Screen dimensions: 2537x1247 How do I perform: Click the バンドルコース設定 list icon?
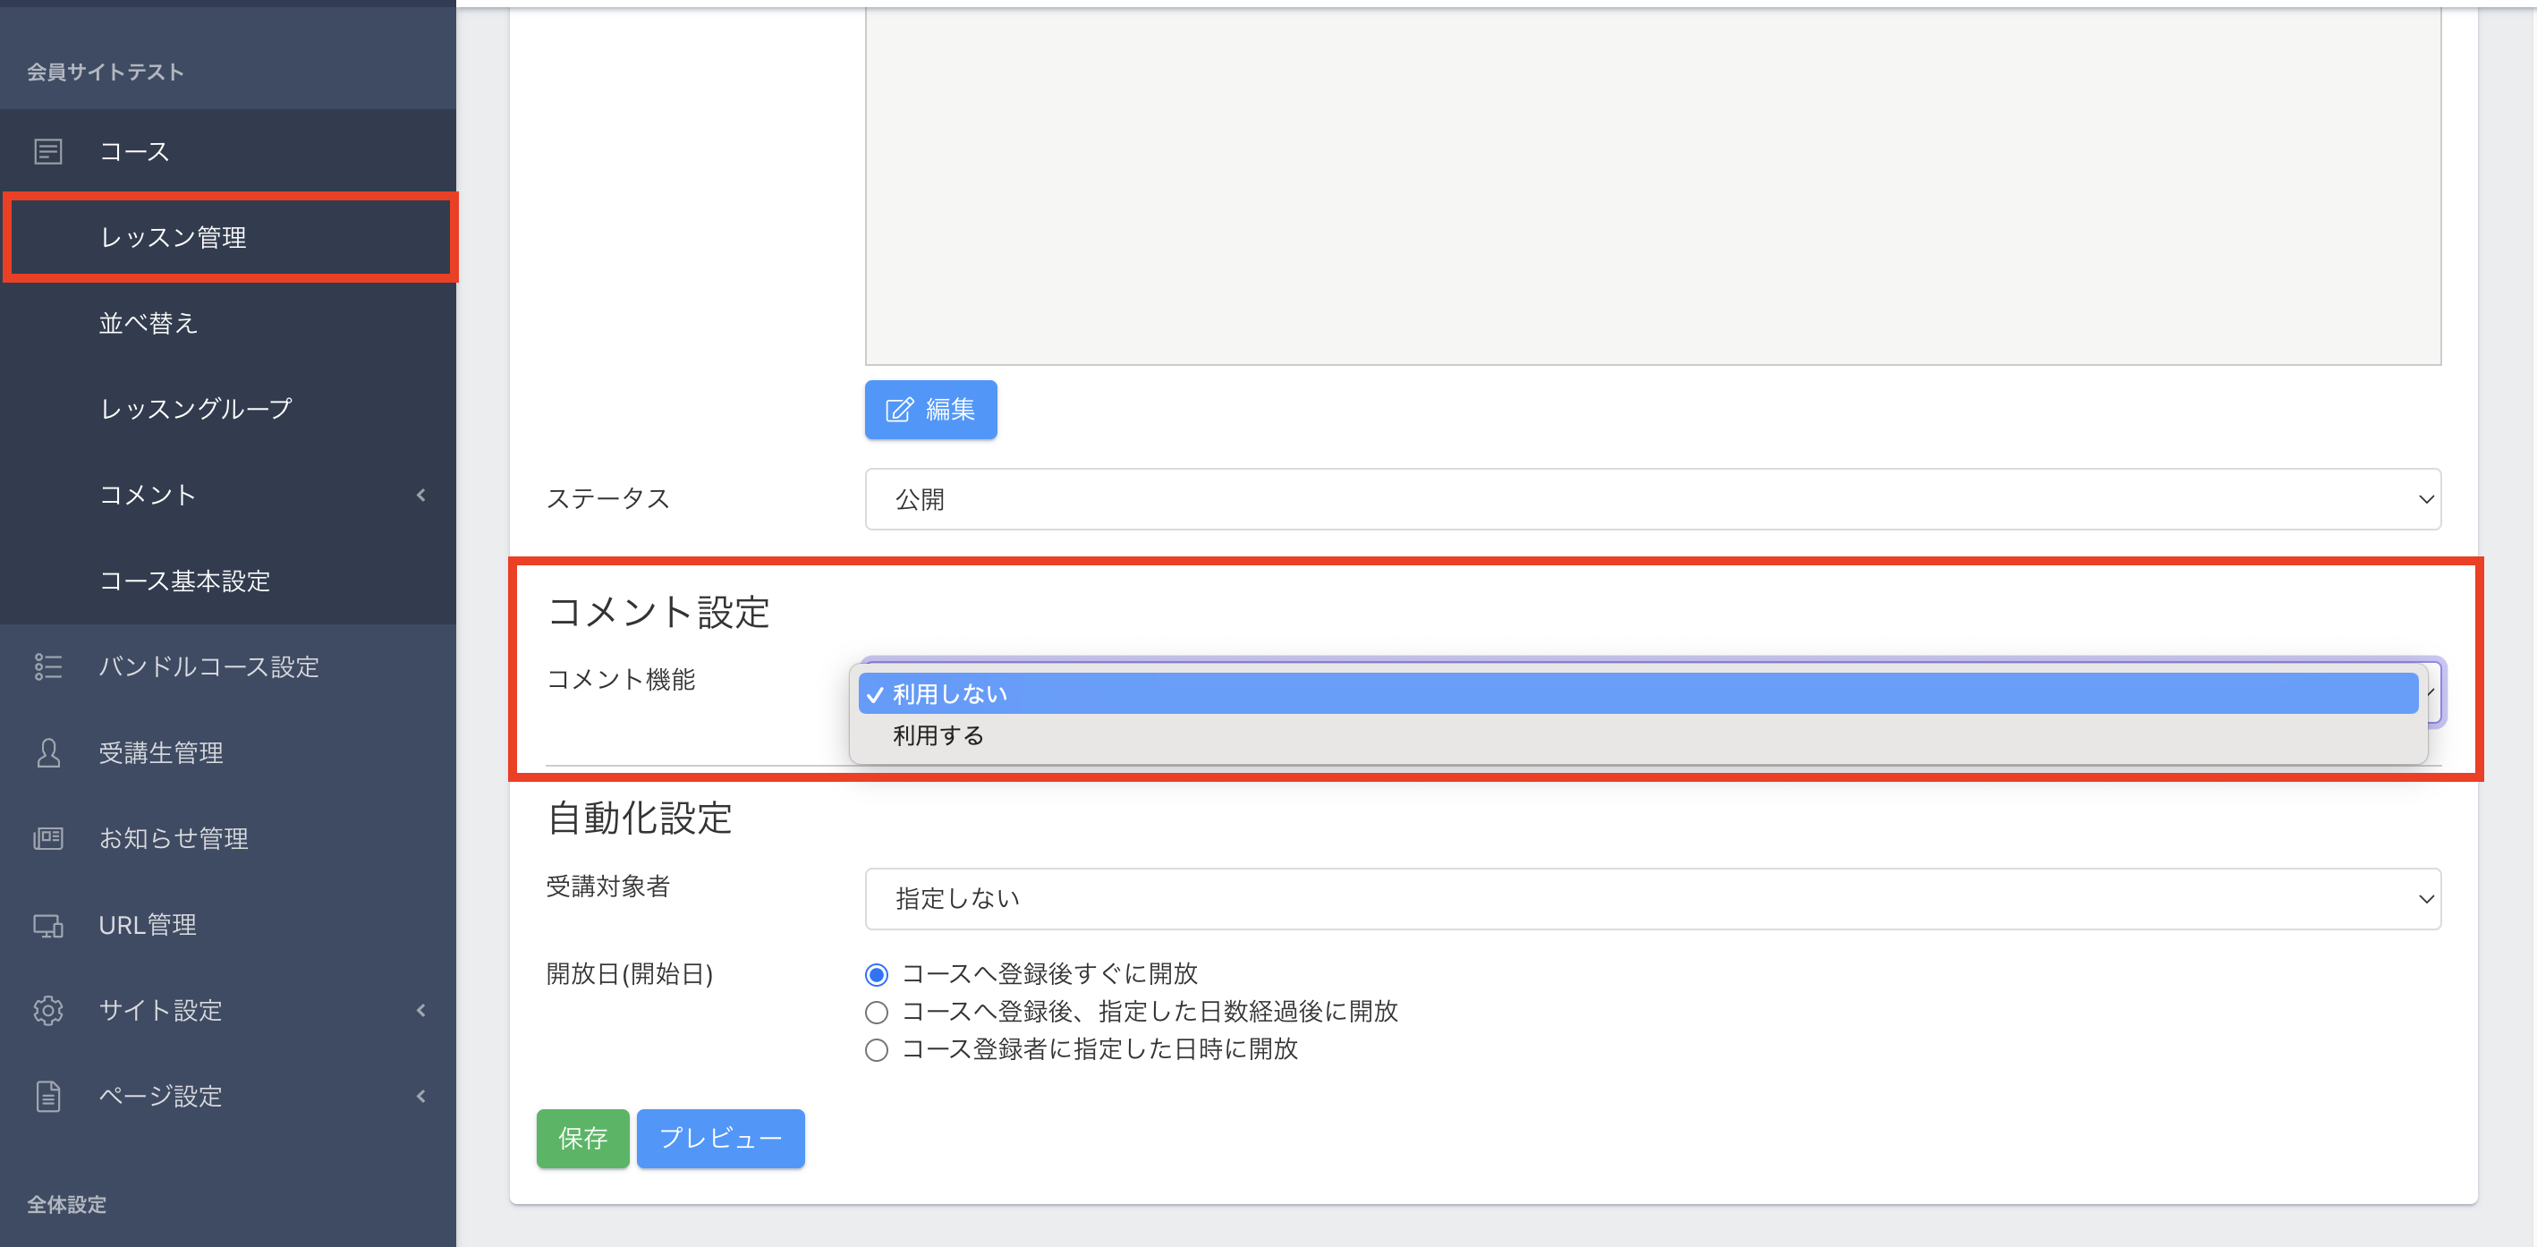coord(47,666)
